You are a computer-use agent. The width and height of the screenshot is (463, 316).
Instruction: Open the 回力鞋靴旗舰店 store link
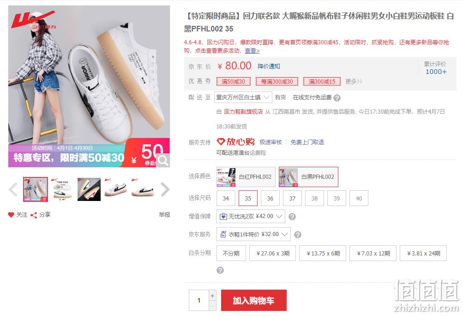pyautogui.click(x=243, y=111)
